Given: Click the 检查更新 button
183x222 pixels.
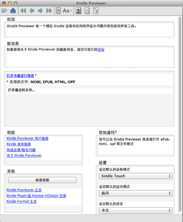Looking at the screenshot, I should point(42,180).
